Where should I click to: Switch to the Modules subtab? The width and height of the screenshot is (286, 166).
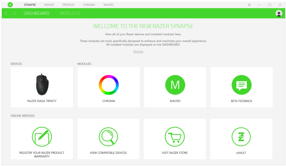click(x=70, y=13)
